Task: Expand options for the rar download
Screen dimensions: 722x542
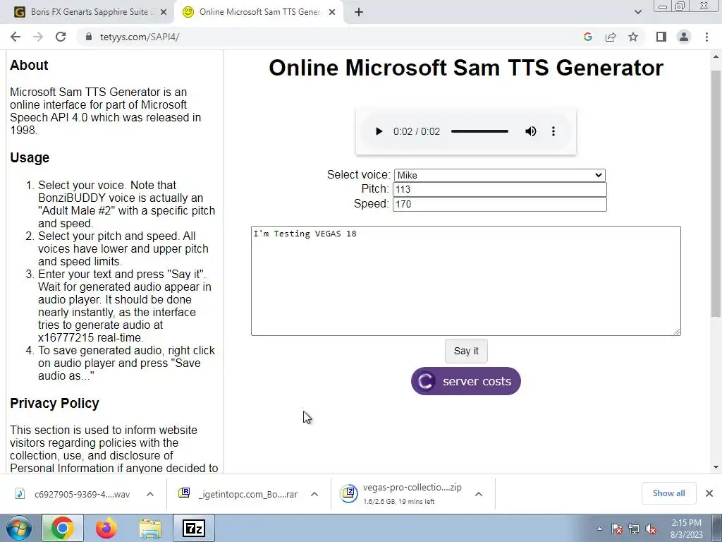Action: click(x=314, y=494)
